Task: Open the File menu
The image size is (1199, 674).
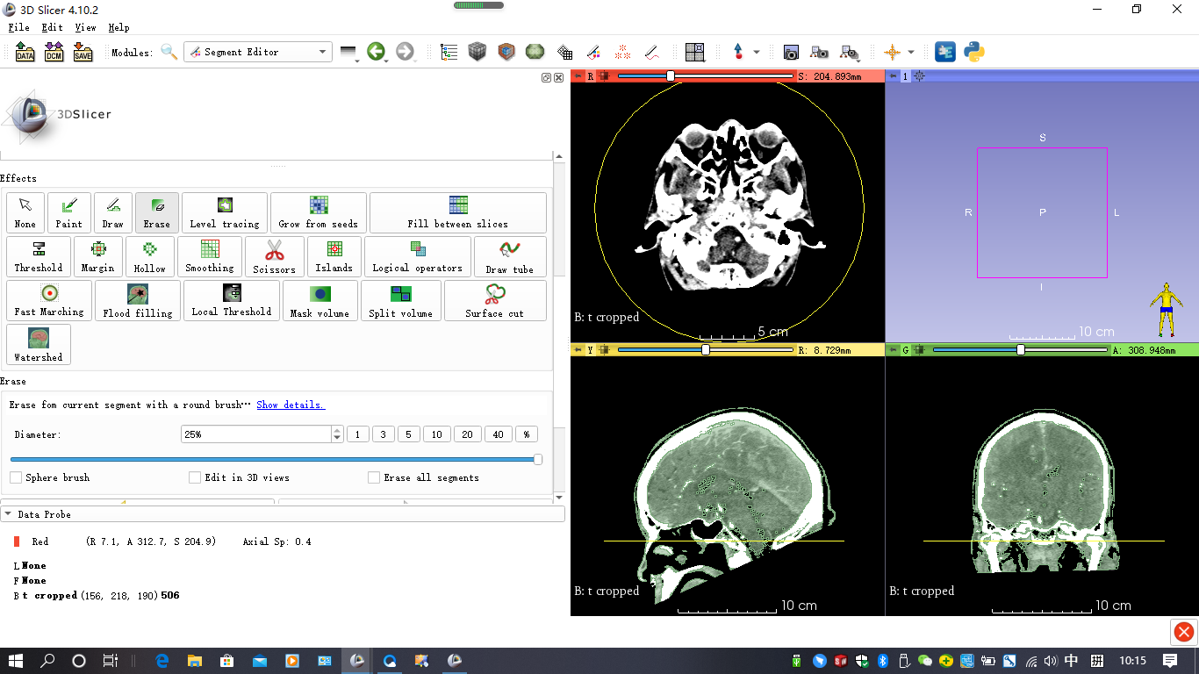Action: (x=18, y=28)
